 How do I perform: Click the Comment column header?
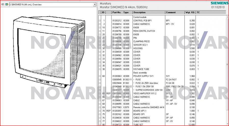[171, 12]
